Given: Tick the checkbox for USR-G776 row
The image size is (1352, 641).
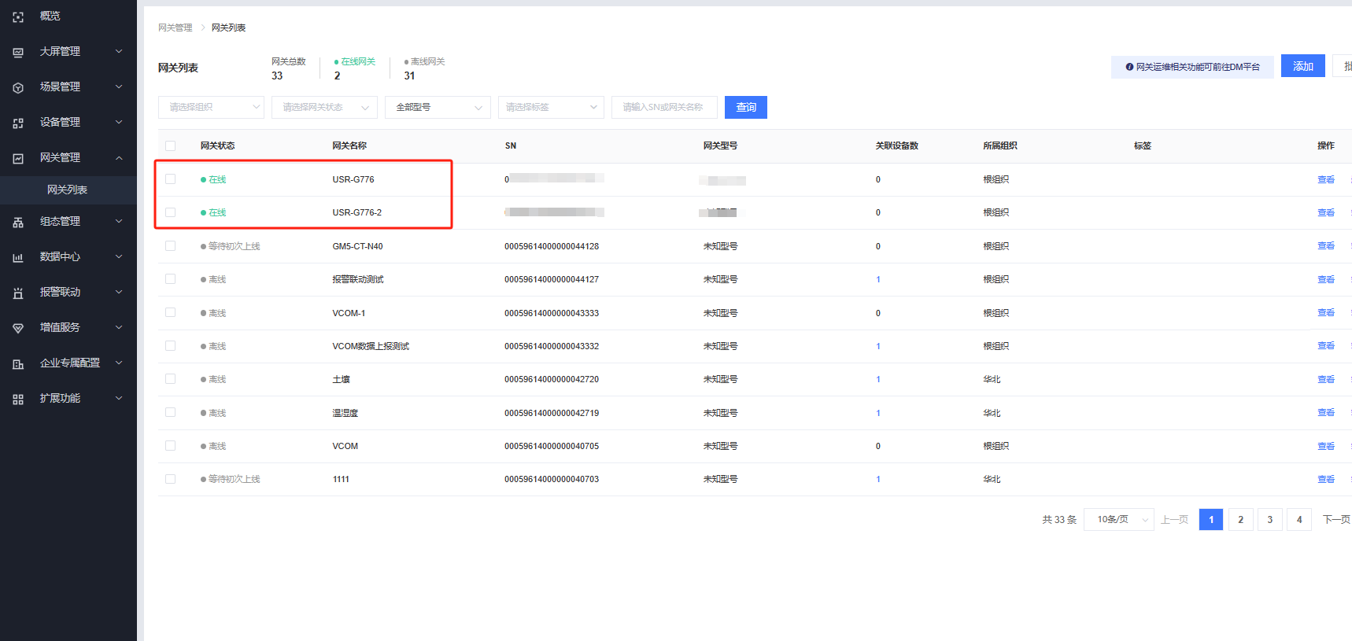Looking at the screenshot, I should [170, 179].
